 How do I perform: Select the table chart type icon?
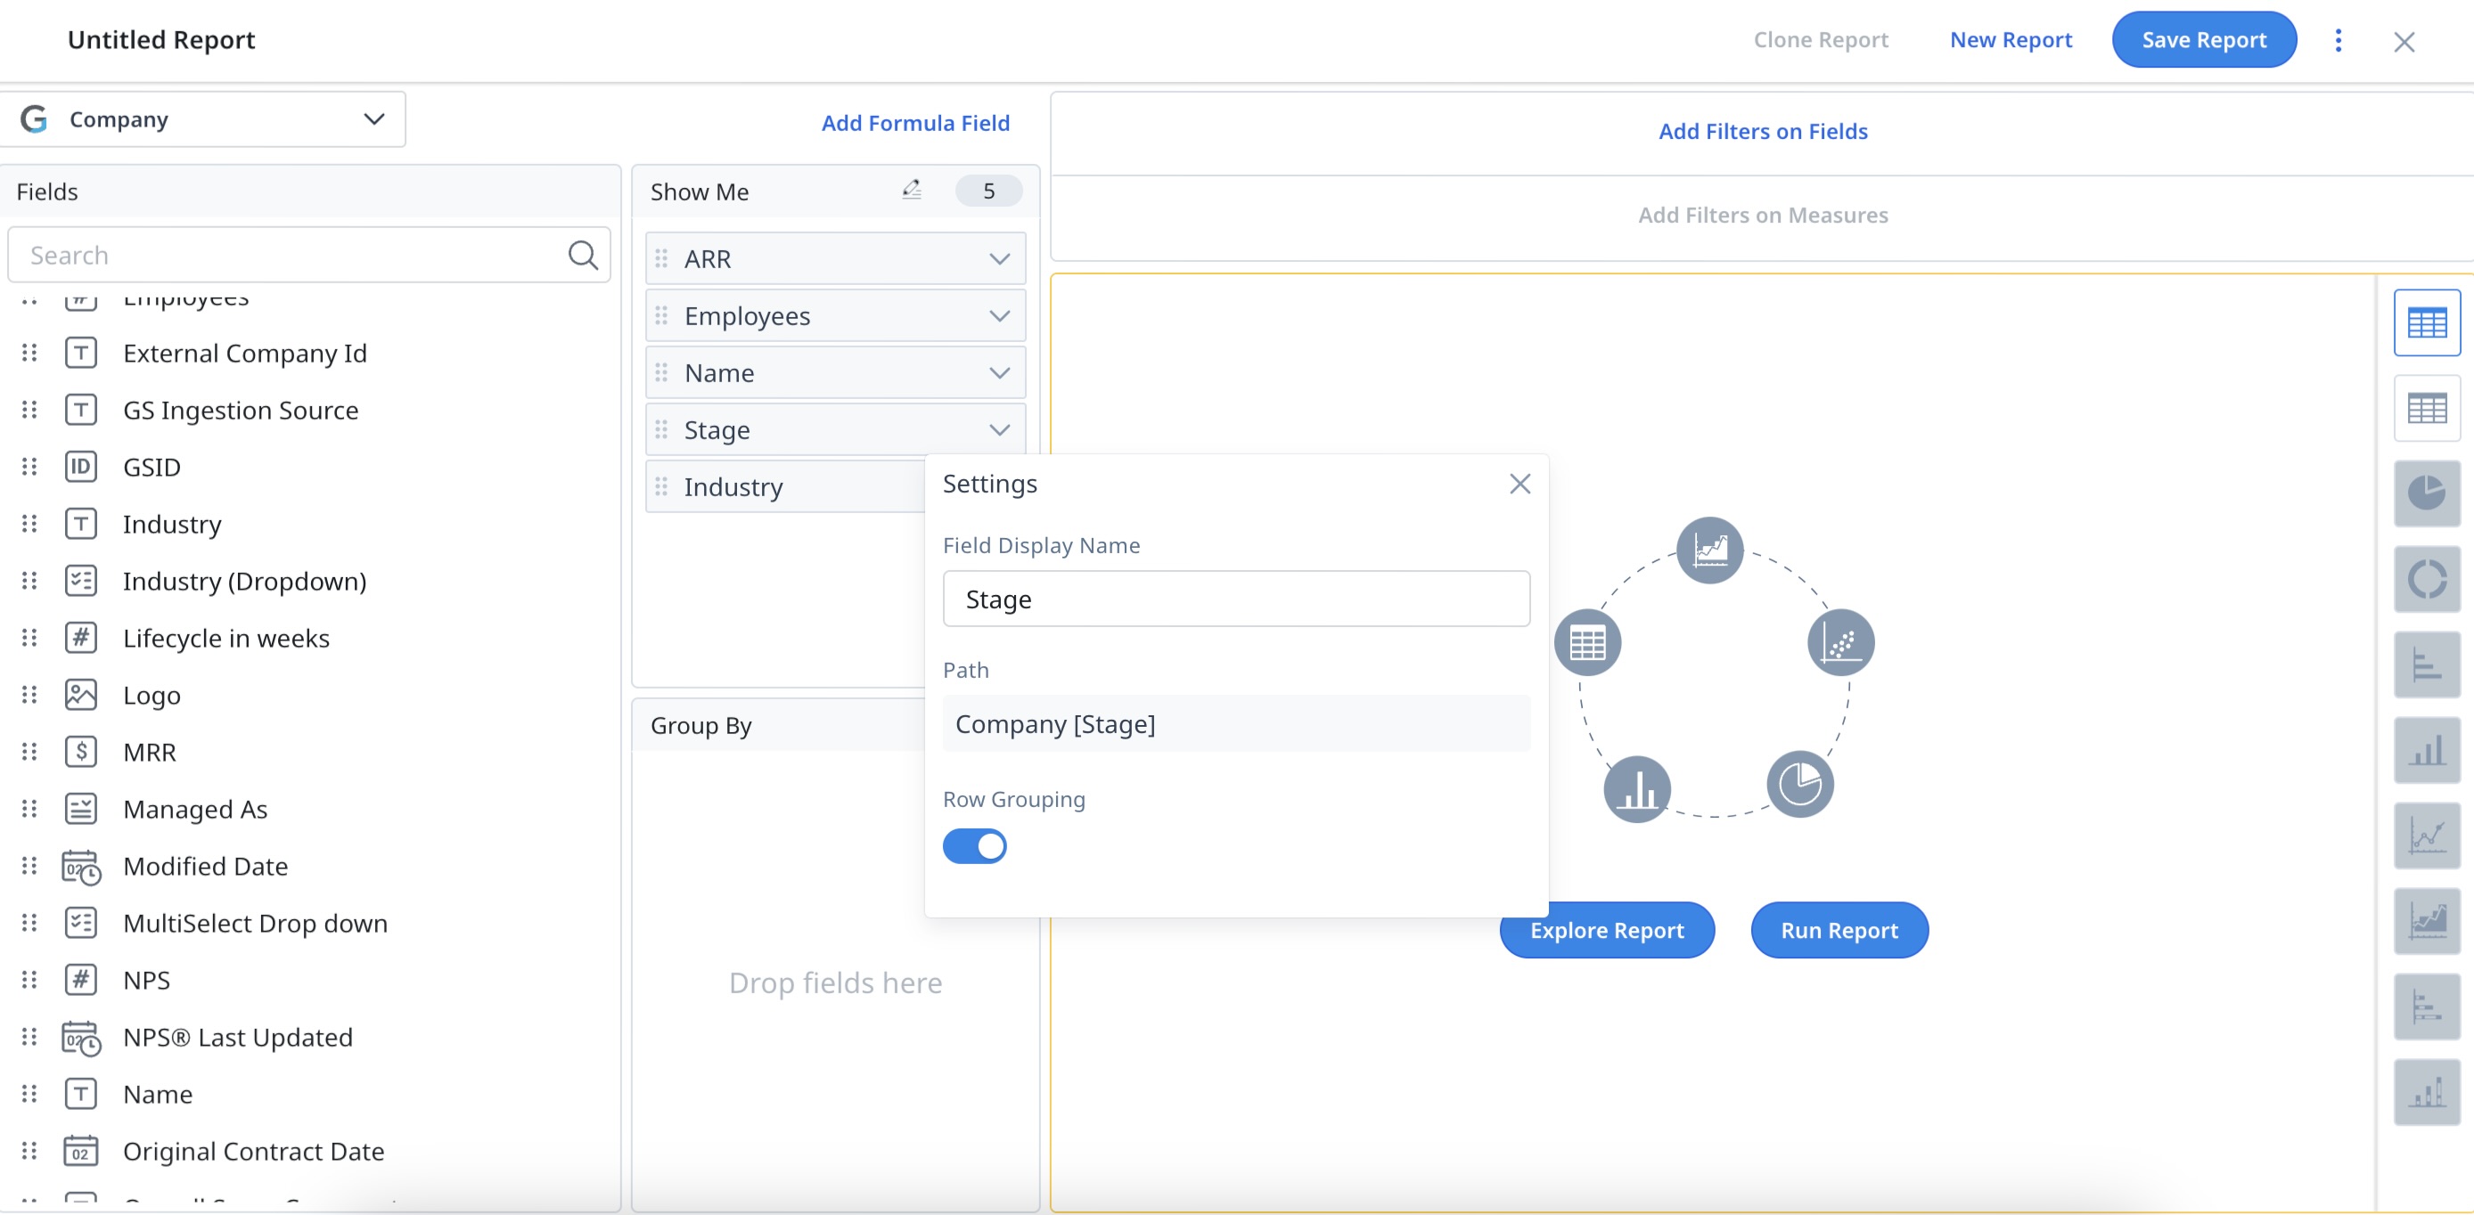pyautogui.click(x=2426, y=323)
